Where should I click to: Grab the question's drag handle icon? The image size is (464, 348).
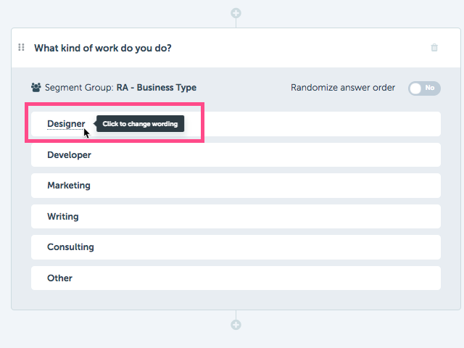coord(21,47)
